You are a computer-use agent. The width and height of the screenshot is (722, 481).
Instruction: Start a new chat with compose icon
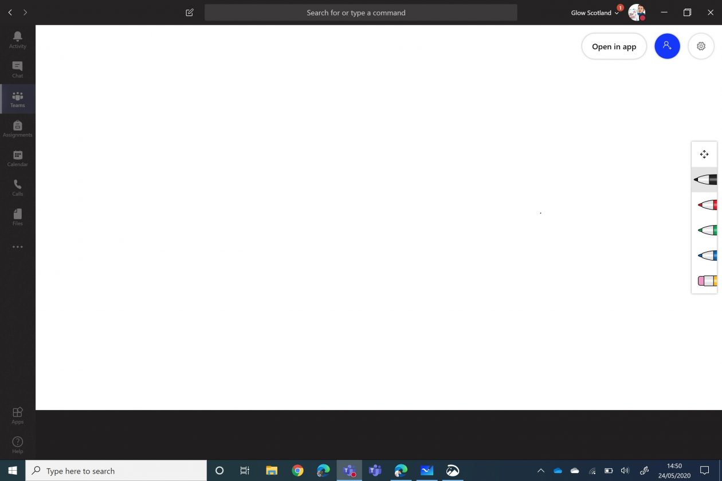point(190,12)
